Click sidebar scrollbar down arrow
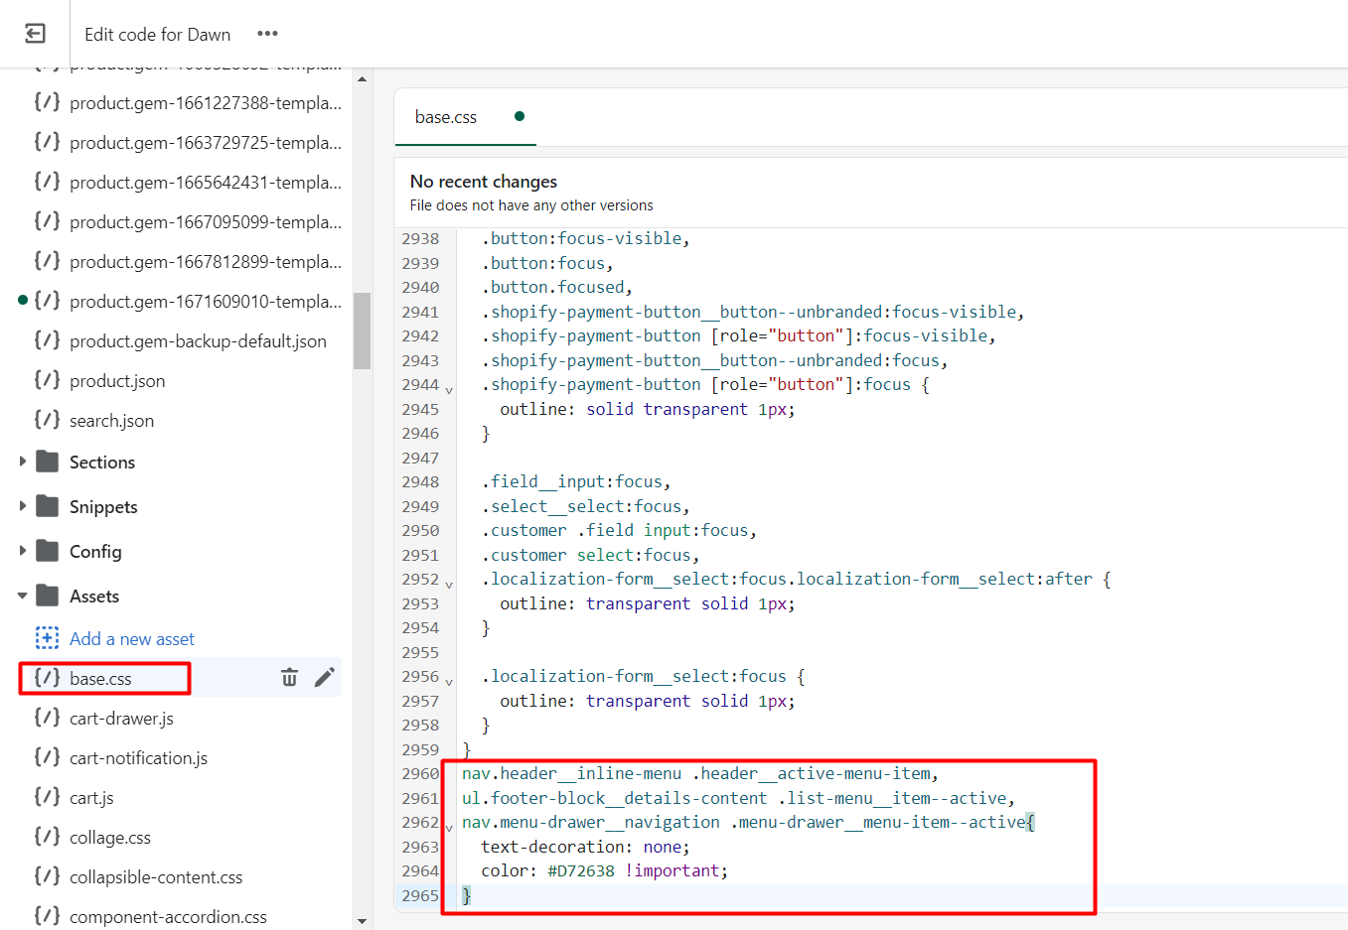Screen dimensions: 1348x930 click(x=362, y=921)
